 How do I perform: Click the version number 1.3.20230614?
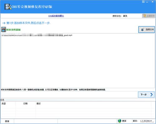pos(146,121)
